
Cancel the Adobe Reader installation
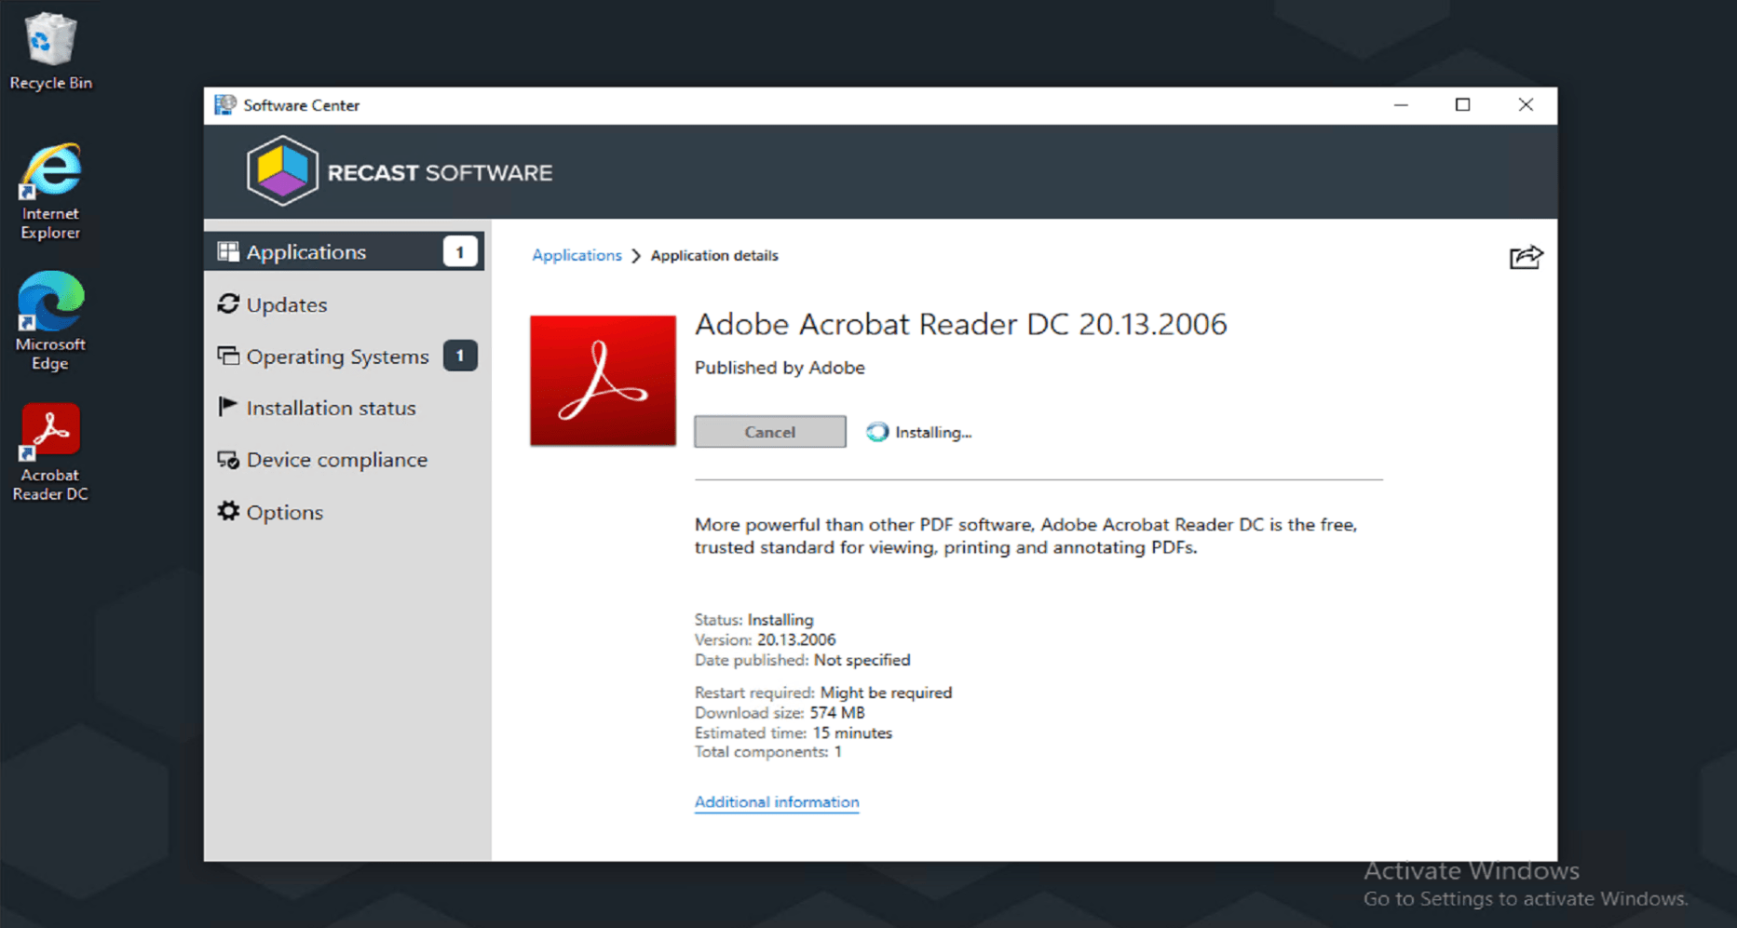(x=769, y=431)
